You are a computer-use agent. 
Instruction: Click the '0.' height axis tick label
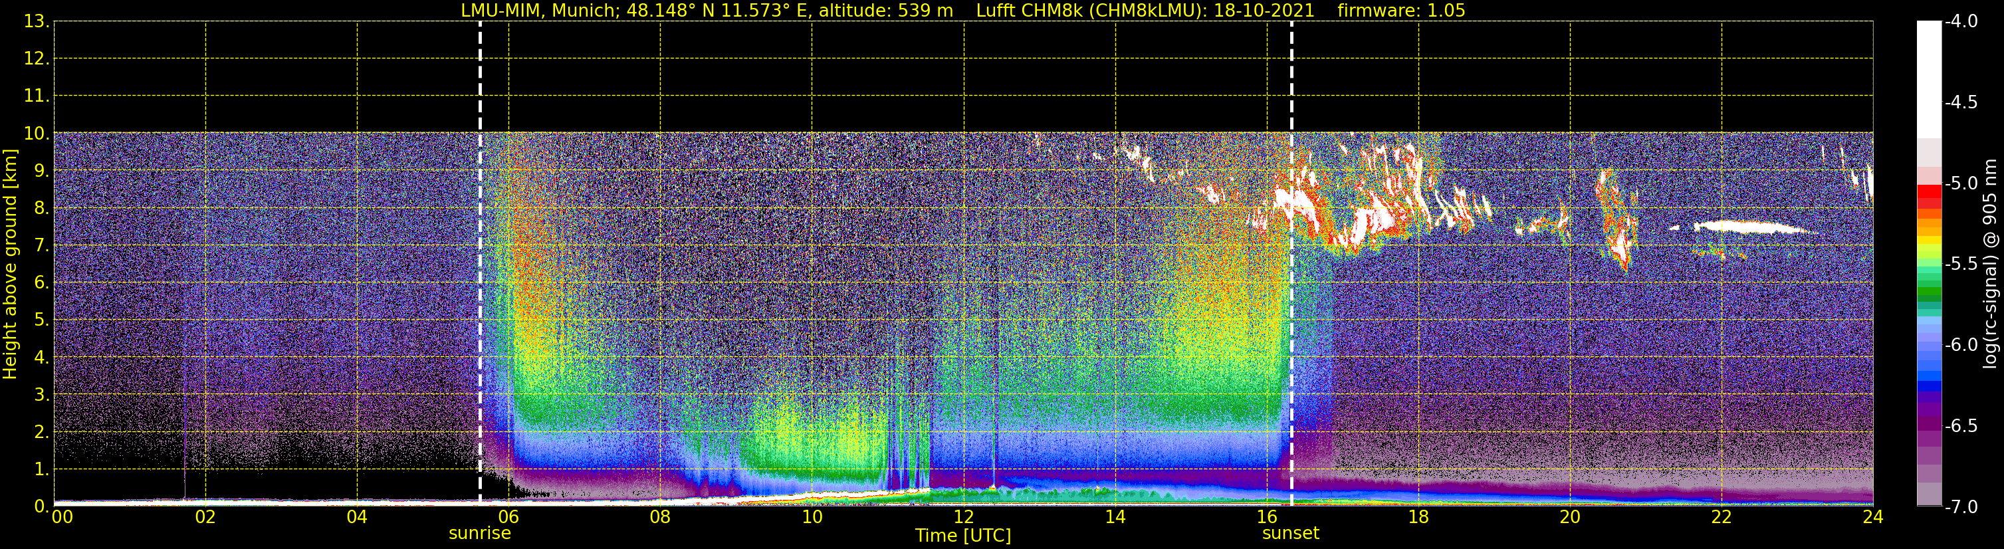pos(41,507)
